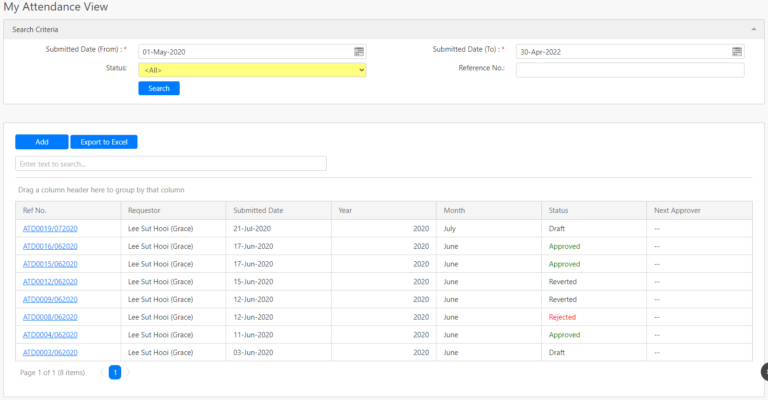The height and width of the screenshot is (400, 768).
Task: Open record ATD0009/062020
Action: coord(50,300)
